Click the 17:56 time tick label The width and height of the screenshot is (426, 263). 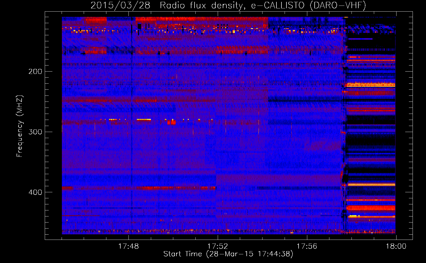[307, 246]
